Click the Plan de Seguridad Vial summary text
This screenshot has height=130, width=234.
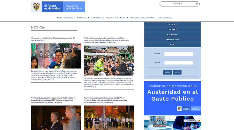54,75
